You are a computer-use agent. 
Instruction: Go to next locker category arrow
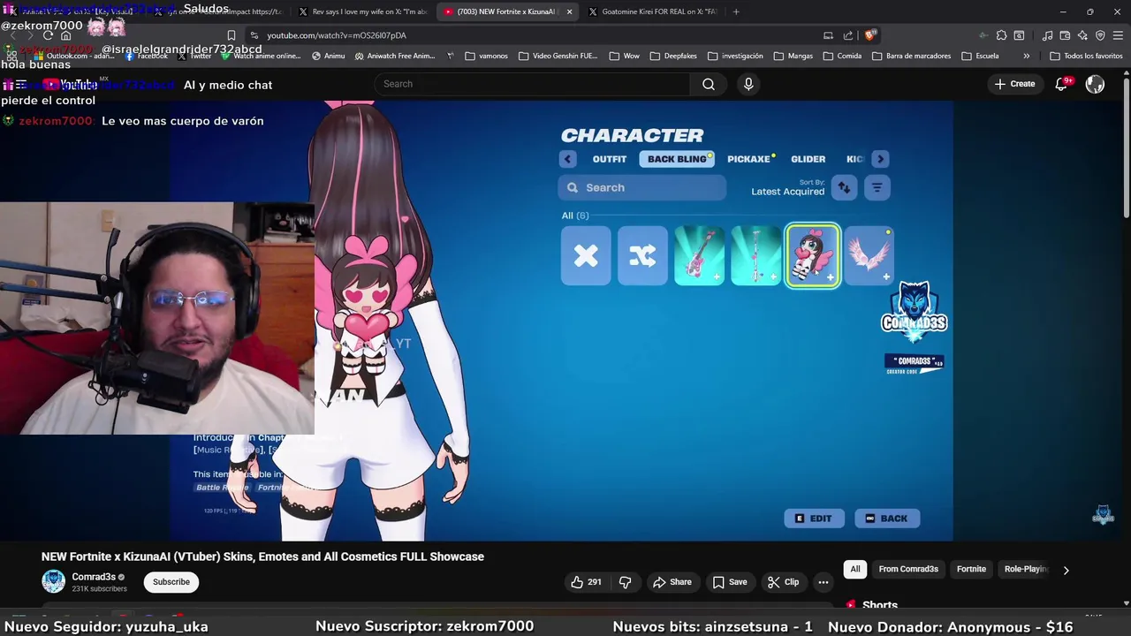tap(880, 159)
